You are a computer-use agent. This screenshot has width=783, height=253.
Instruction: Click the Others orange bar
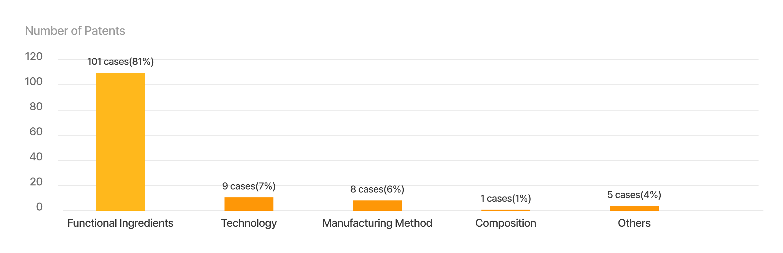click(634, 208)
